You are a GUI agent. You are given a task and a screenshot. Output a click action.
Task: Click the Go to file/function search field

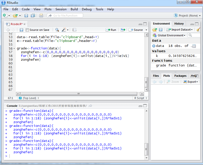(65, 16)
